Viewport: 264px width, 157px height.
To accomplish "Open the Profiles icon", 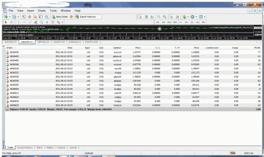I will point(14,17).
